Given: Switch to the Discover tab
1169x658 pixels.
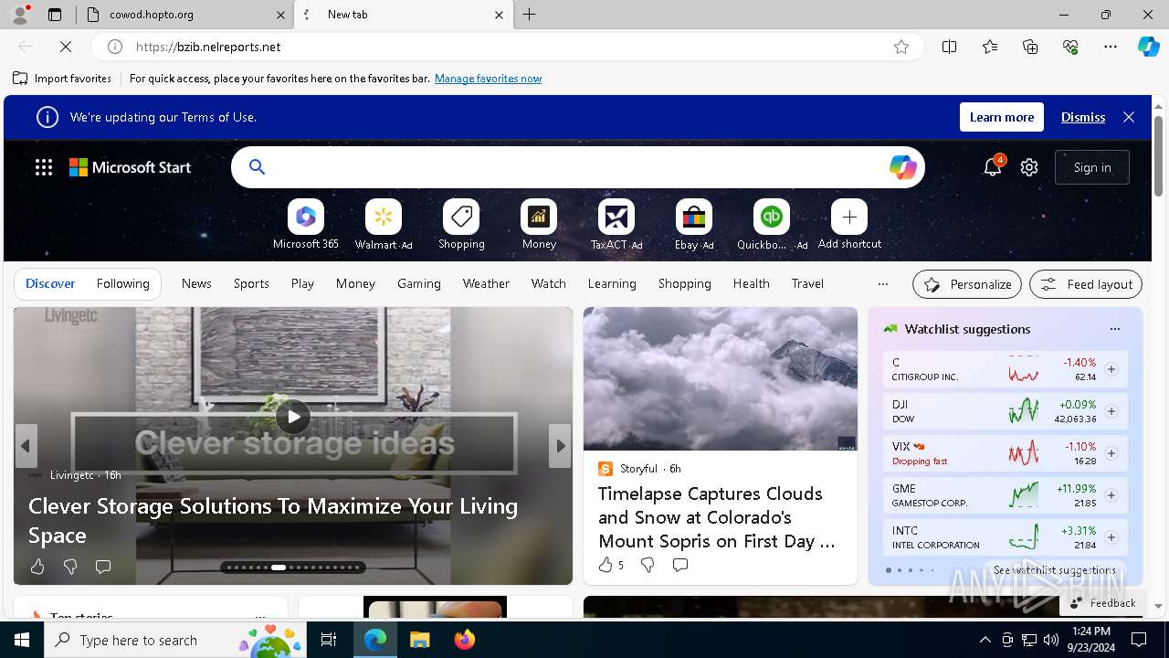Looking at the screenshot, I should pos(50,283).
